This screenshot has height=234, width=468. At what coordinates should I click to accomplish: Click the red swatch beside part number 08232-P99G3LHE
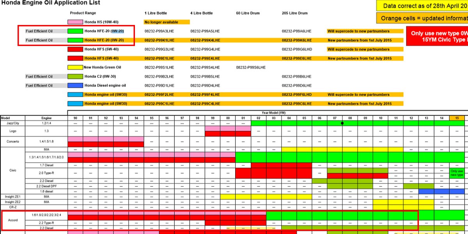[75, 50]
